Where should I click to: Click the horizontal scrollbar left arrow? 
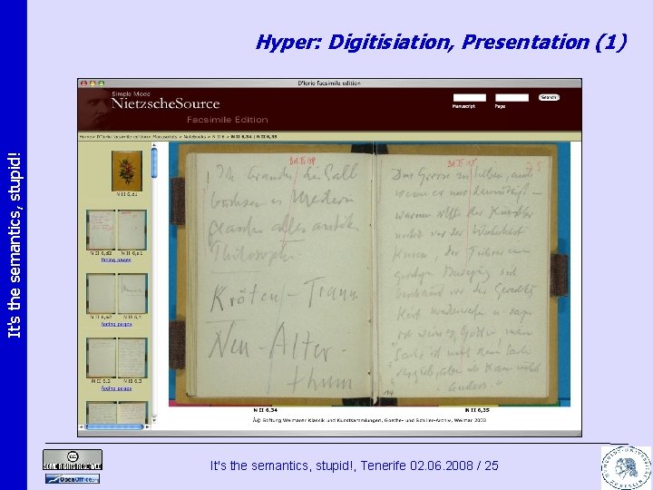point(82,426)
